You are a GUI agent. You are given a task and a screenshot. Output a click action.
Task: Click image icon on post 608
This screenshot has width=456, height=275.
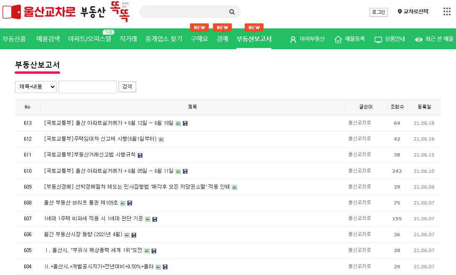(x=122, y=203)
